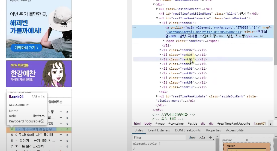Expand the li rank05 node
This screenshot has width=277, height=151.
[160, 64]
